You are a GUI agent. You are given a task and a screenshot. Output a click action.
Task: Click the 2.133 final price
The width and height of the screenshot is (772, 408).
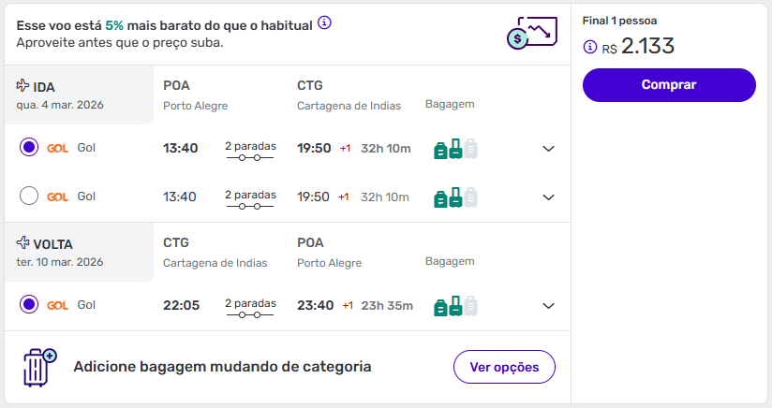(647, 47)
